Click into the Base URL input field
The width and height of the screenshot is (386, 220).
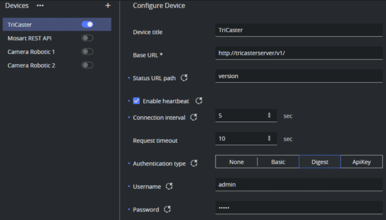299,53
